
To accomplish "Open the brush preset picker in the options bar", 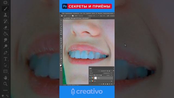I will tap(69, 16).
